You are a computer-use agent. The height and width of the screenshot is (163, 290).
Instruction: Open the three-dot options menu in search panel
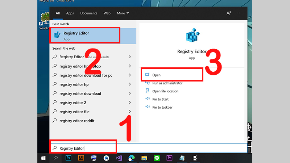(x=239, y=13)
